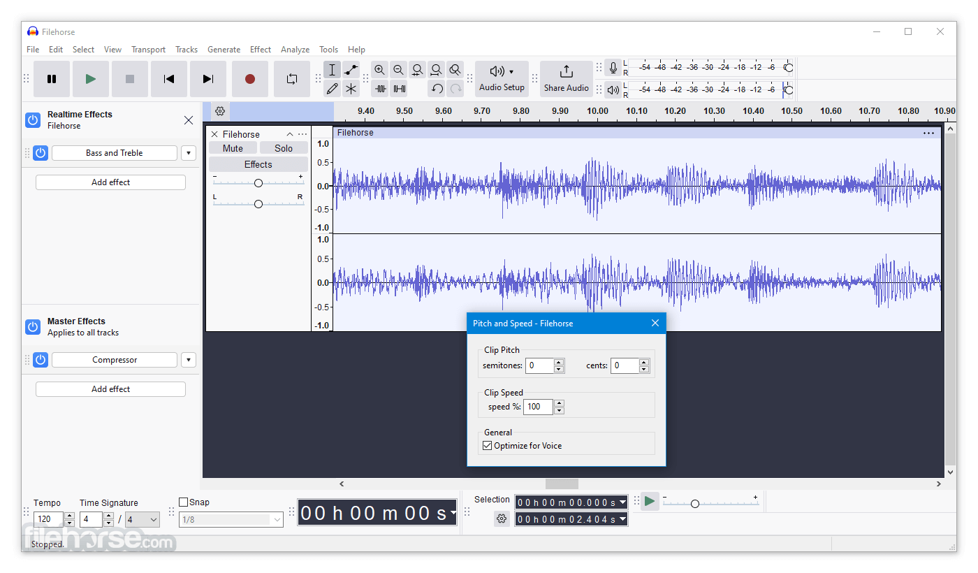Toggle Master Effects power button
The height and width of the screenshot is (573, 978).
33,327
